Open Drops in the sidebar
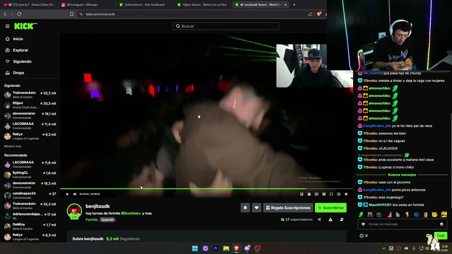Screen dimensions: 452x254 click(18, 73)
